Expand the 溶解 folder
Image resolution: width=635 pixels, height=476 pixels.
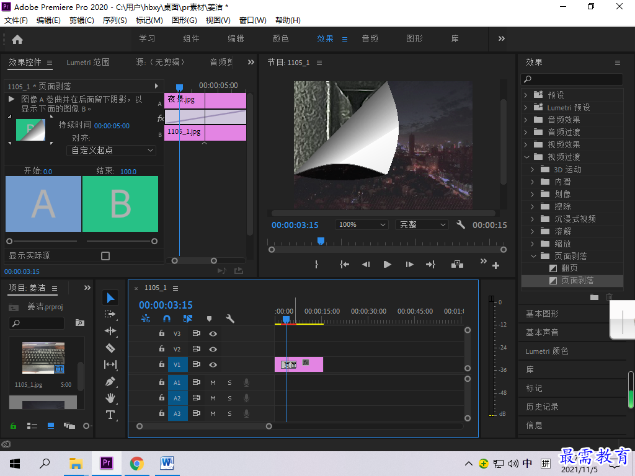pos(533,232)
